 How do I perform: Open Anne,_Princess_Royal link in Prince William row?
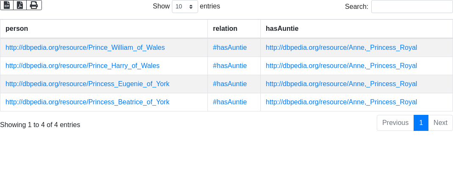point(341,48)
